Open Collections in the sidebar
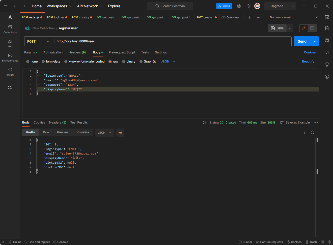This screenshot has height=245, width=333. [x=10, y=29]
